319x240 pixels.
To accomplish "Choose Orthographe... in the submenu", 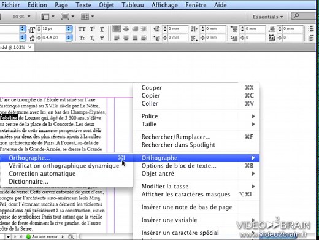I will (x=66, y=158).
